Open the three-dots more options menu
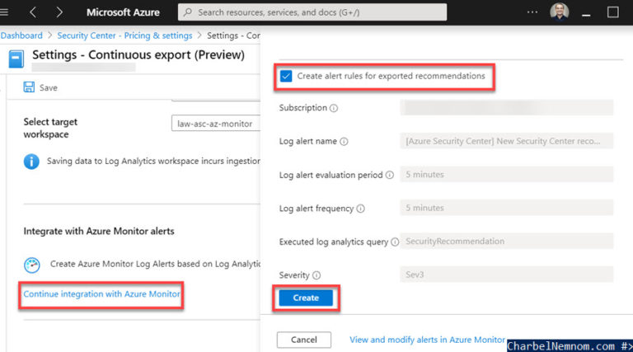The height and width of the screenshot is (352, 633). pos(532,12)
